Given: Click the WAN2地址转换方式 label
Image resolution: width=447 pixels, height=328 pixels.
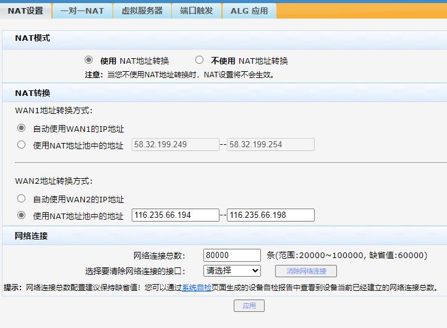Looking at the screenshot, I should [54, 181].
